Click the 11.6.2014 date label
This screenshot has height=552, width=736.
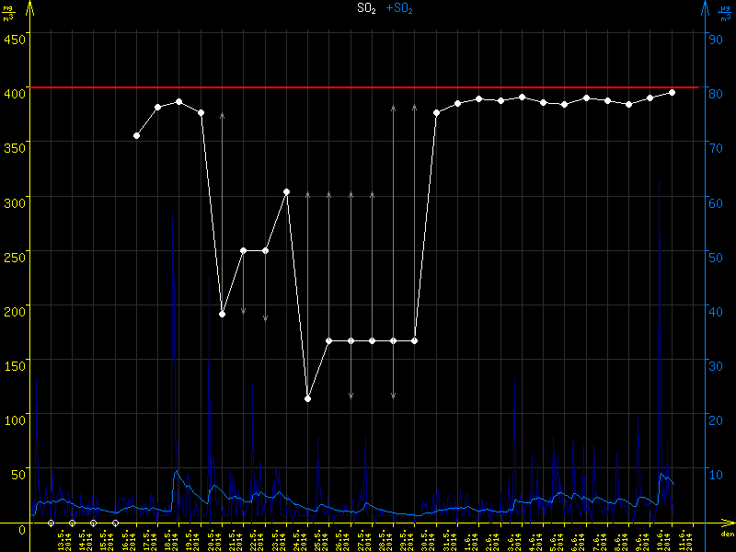pyautogui.click(x=682, y=540)
